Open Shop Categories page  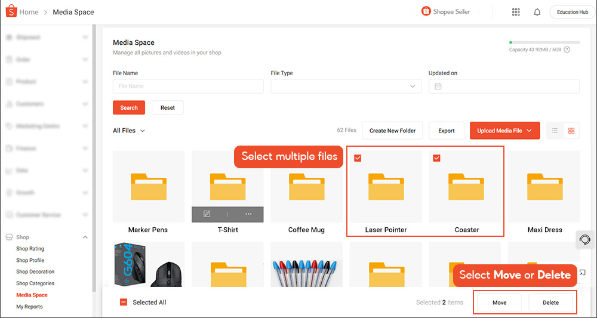pos(35,283)
